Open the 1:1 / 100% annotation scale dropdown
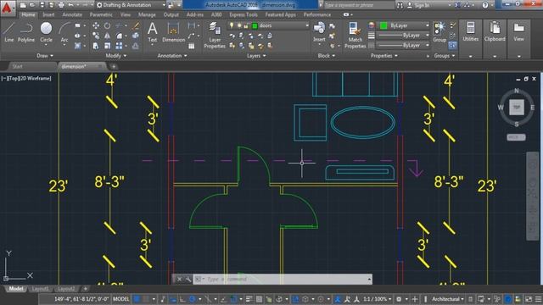543x305 pixels. coord(377,299)
